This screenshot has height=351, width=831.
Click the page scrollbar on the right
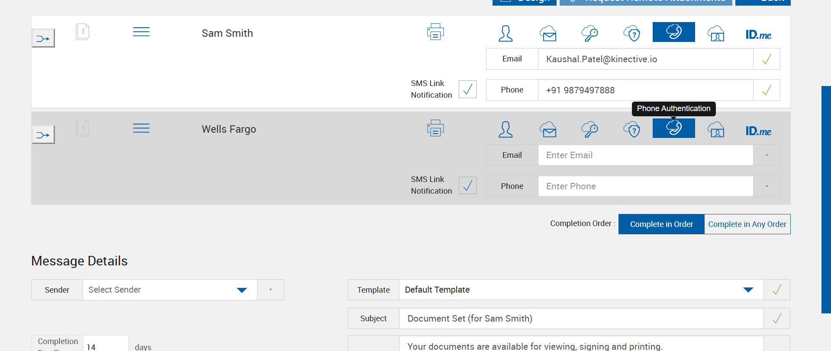(x=826, y=199)
